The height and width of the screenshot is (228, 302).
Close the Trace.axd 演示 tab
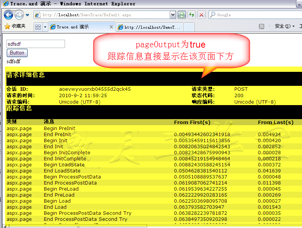[111, 27]
